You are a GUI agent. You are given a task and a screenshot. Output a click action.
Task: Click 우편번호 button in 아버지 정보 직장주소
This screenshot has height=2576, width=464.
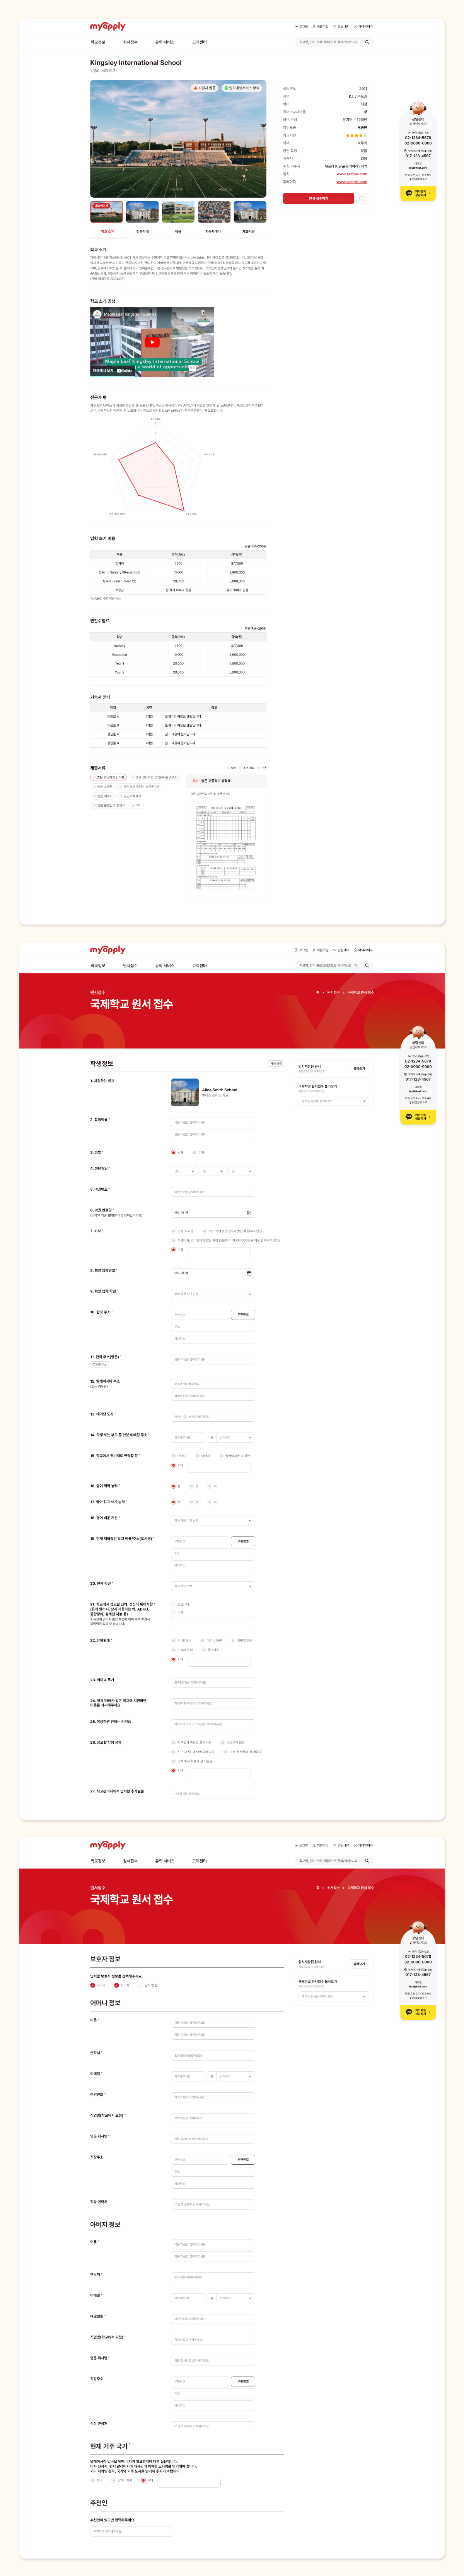point(243,2381)
